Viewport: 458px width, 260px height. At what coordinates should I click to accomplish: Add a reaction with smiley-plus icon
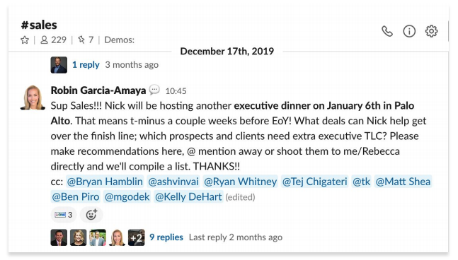(91, 215)
